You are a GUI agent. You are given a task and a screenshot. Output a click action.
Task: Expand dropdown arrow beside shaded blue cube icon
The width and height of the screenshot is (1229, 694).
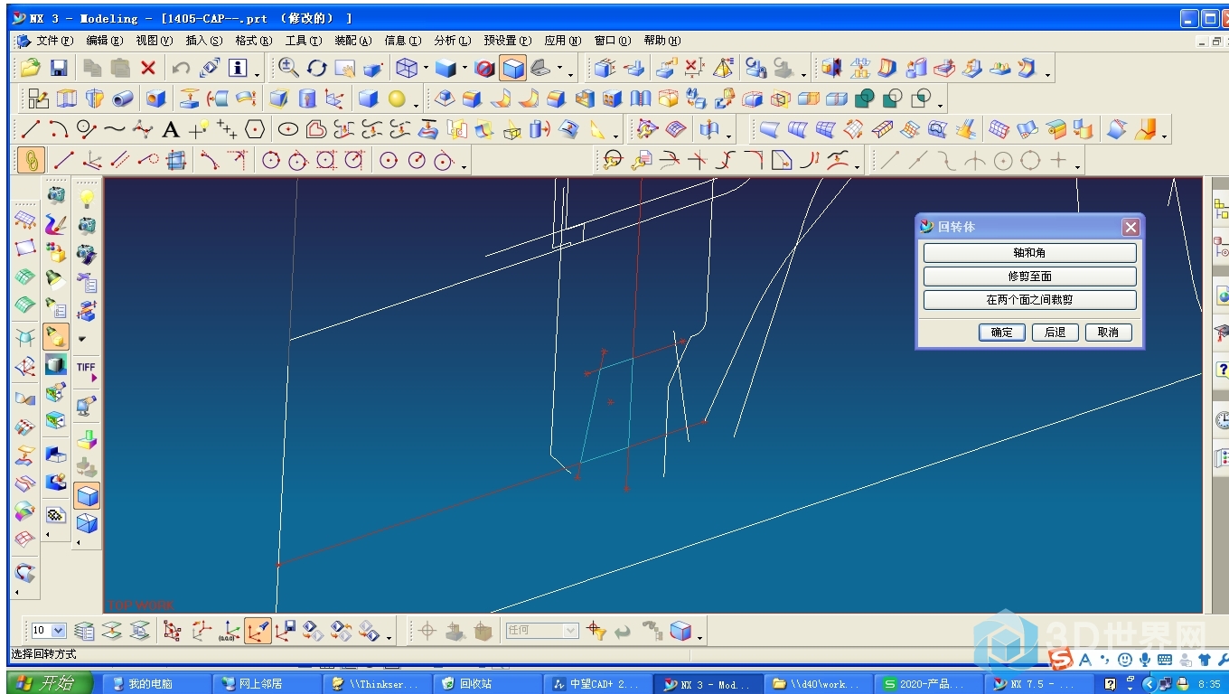pos(464,69)
